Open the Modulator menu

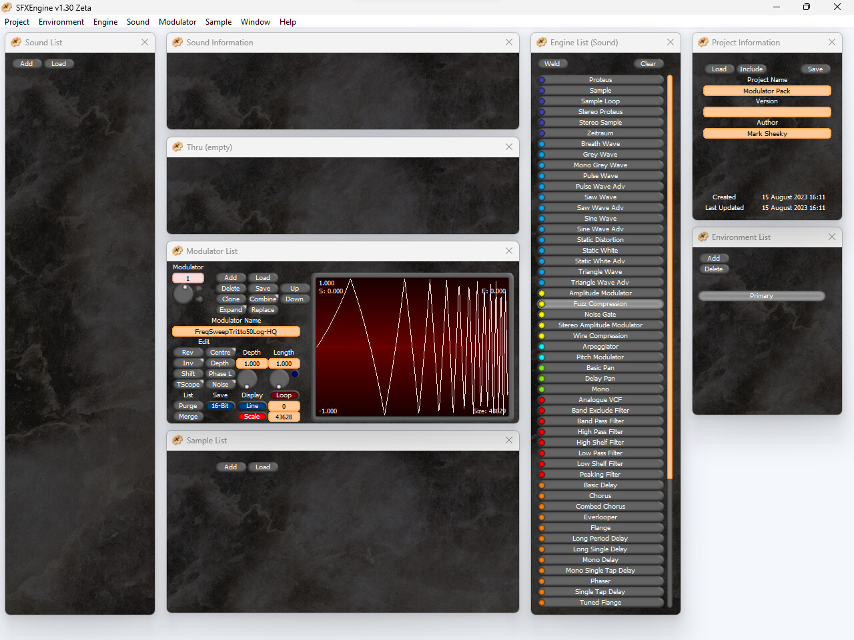pyautogui.click(x=177, y=21)
